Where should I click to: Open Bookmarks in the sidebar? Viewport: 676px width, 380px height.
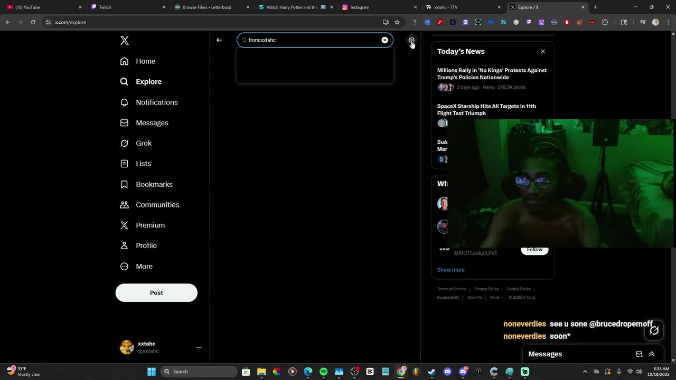(x=146, y=184)
